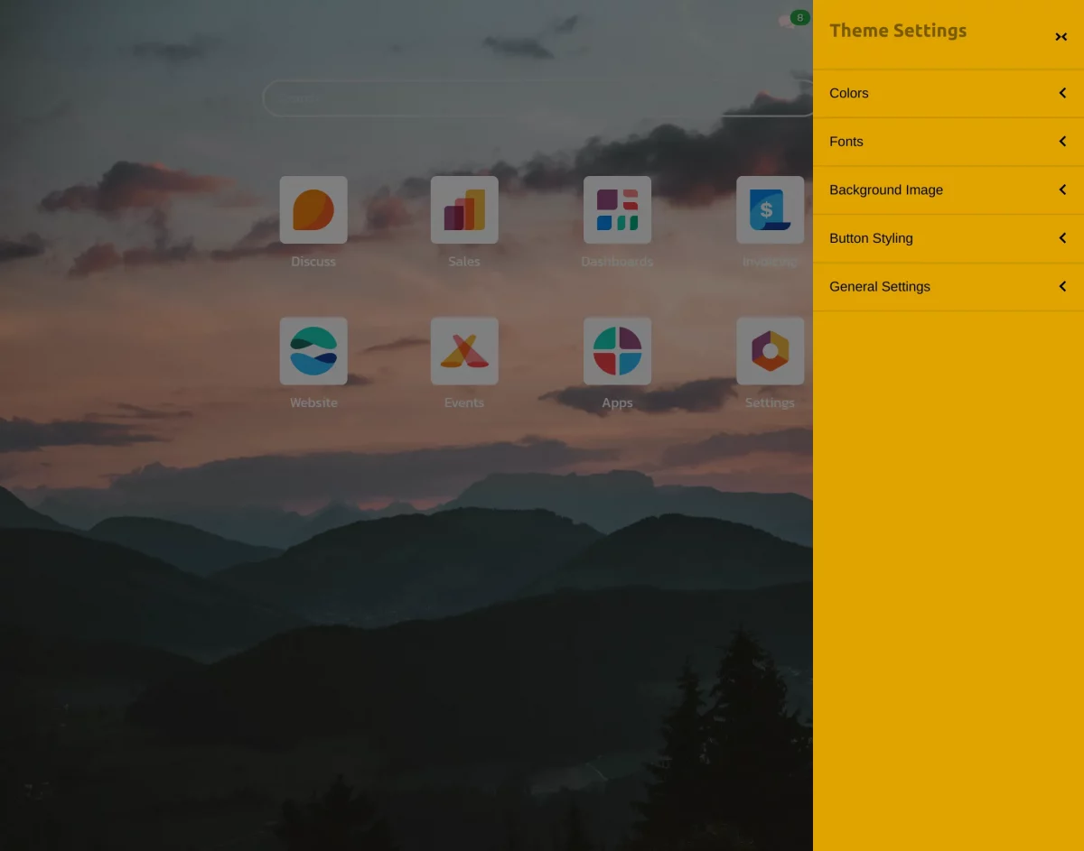Start the Invoicing app
The width and height of the screenshot is (1084, 851).
point(770,209)
